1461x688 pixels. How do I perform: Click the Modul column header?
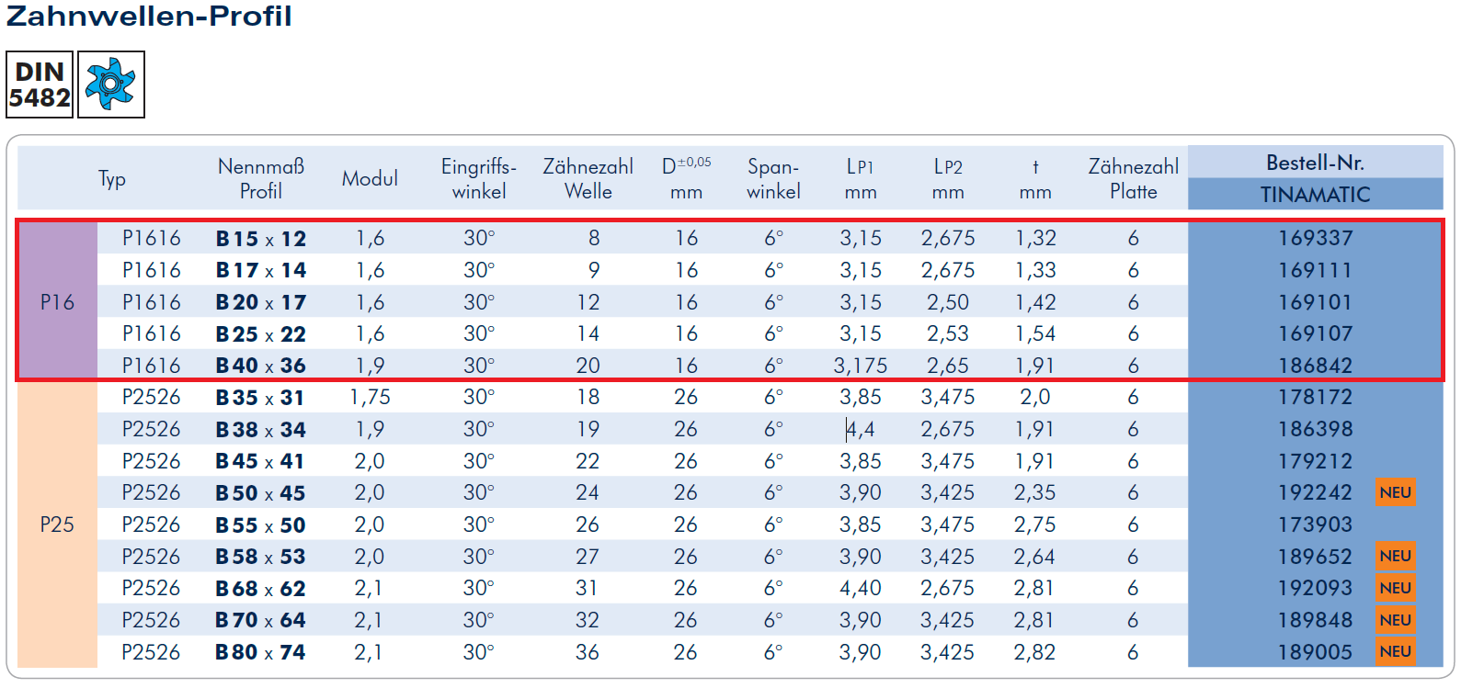370,179
